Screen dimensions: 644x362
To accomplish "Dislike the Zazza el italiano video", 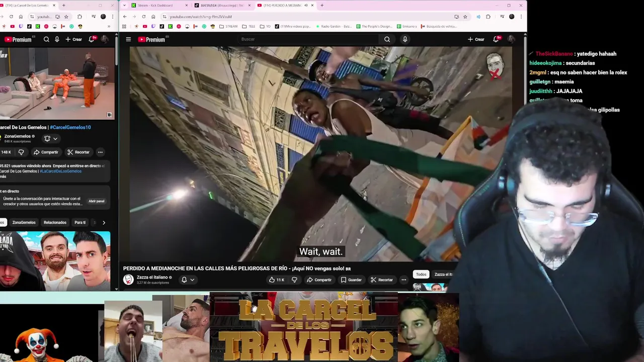I will (x=294, y=280).
